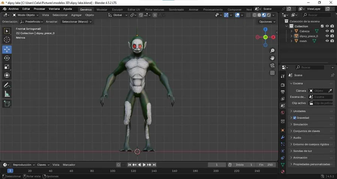Expand the Simulación panel
Viewport: 337px width, 179px height.
coord(312,125)
